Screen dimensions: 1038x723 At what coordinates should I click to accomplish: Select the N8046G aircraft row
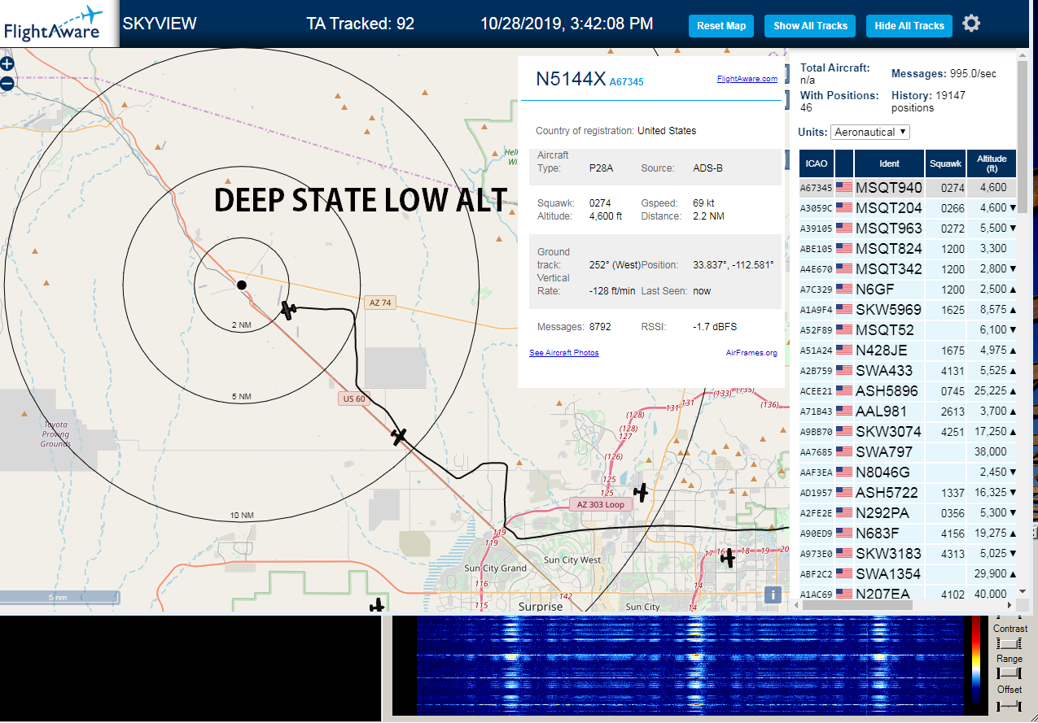(x=908, y=473)
